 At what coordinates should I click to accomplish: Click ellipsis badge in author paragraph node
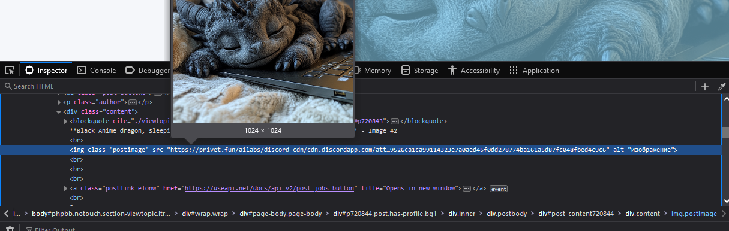coord(133,102)
